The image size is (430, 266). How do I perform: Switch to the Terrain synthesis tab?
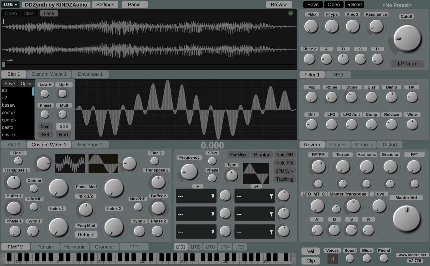pos(45,247)
